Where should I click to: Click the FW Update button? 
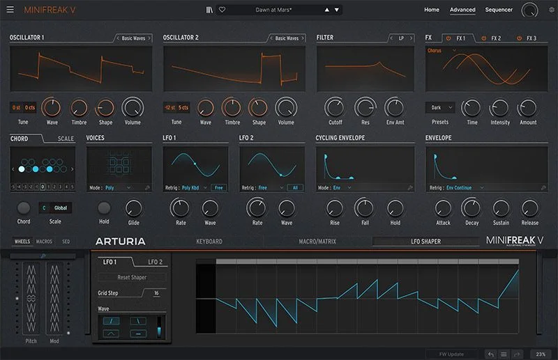click(451, 354)
